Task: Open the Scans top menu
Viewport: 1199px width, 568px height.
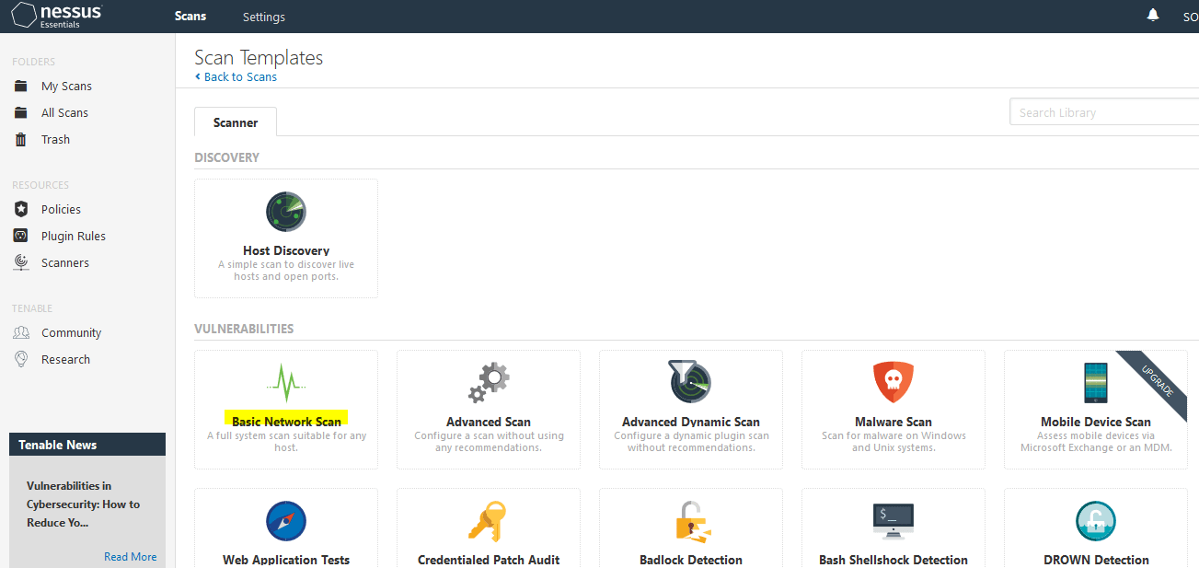Action: (190, 16)
